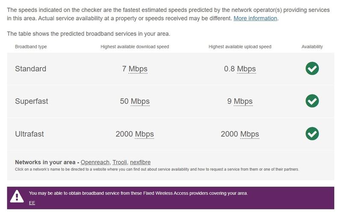This screenshot has width=342, height=215.
Task: Select the Superfast broadband type label
Action: pyautogui.click(x=32, y=102)
